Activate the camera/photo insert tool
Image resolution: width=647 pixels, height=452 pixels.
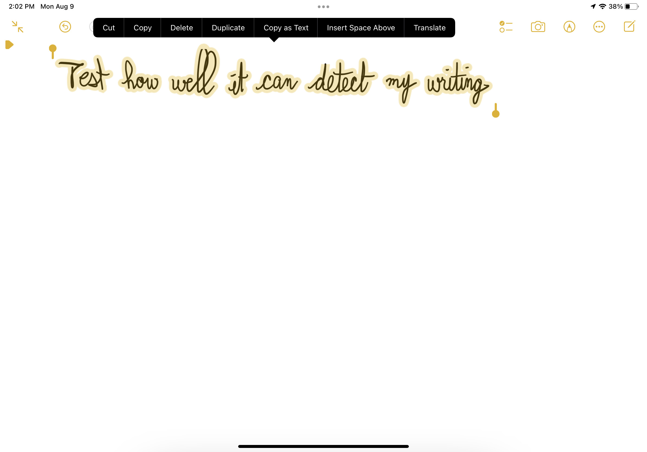pyautogui.click(x=538, y=27)
